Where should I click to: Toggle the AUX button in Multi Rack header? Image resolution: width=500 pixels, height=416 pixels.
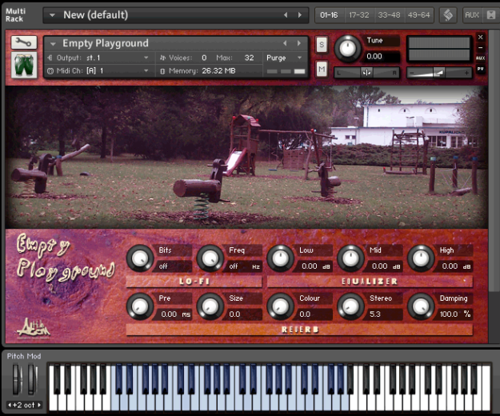click(x=472, y=15)
